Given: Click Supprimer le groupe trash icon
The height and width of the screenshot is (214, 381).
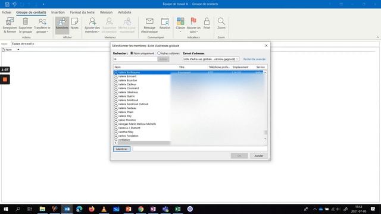Looking at the screenshot, I should click(x=26, y=21).
